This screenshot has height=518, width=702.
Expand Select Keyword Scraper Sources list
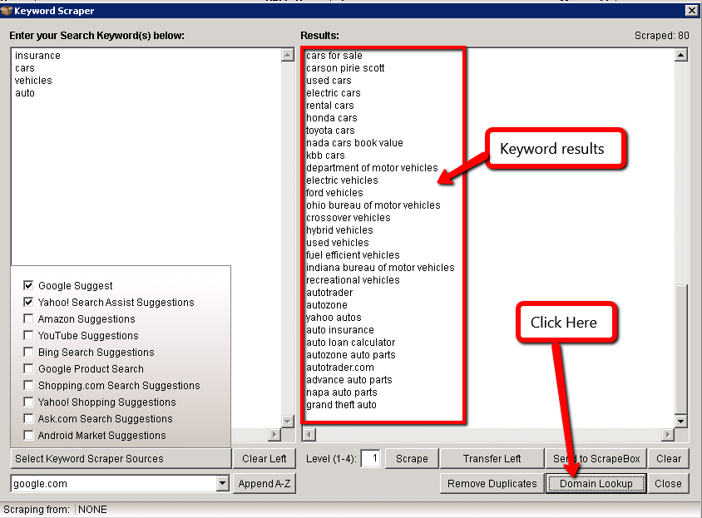coord(121,459)
